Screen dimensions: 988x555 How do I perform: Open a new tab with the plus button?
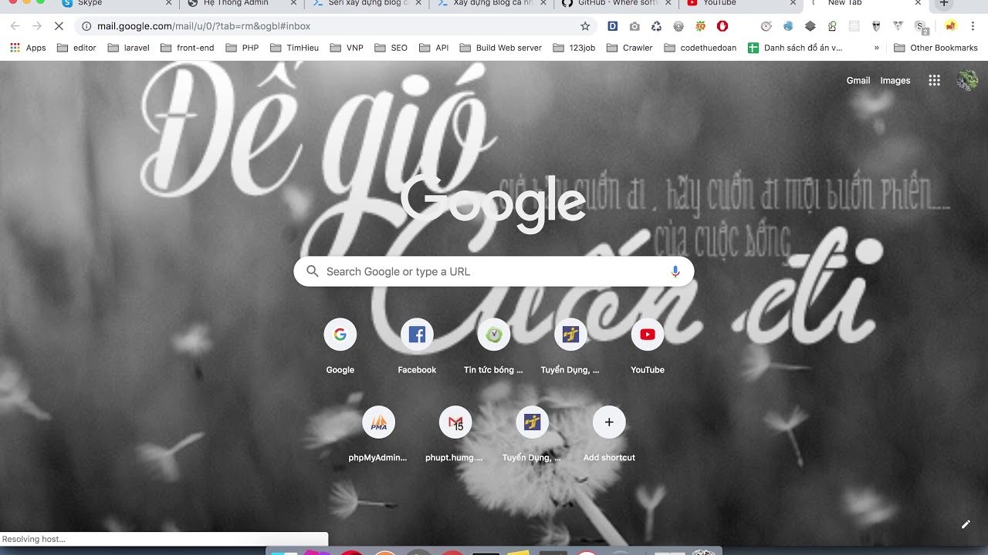(943, 4)
